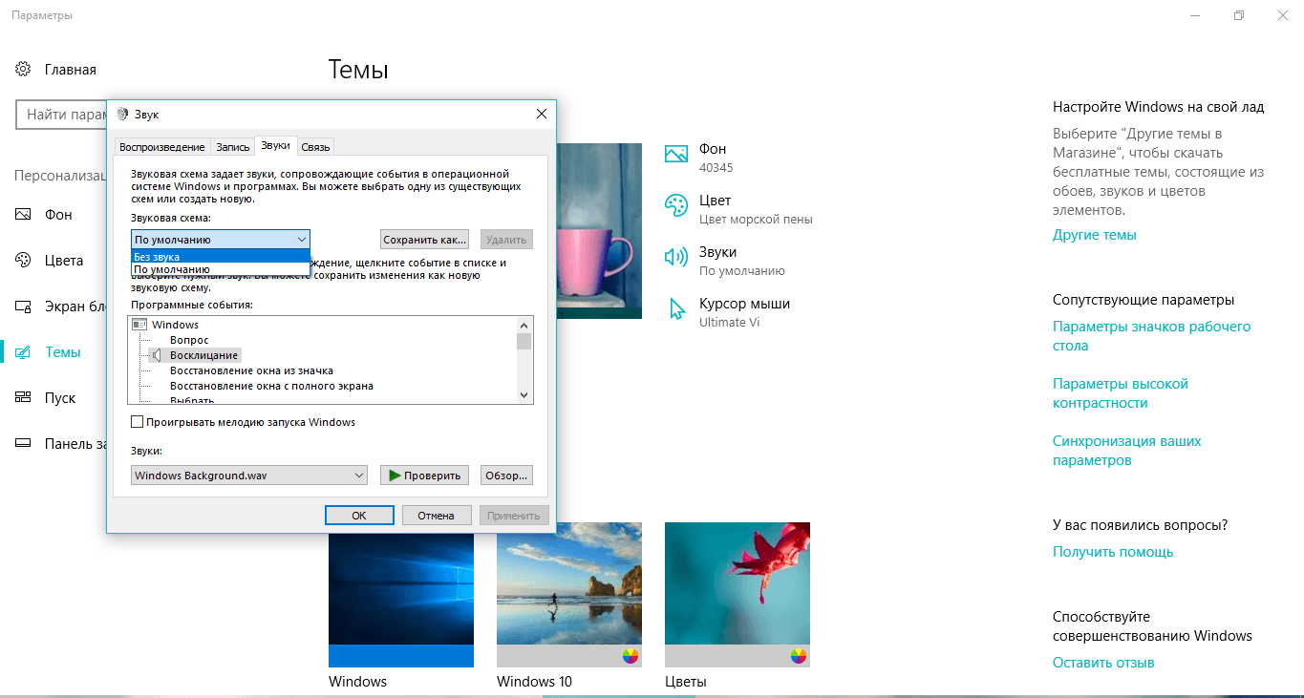This screenshot has height=698, width=1304.
Task: Choose По умолчанию option in the scheme list
Action: 221,269
